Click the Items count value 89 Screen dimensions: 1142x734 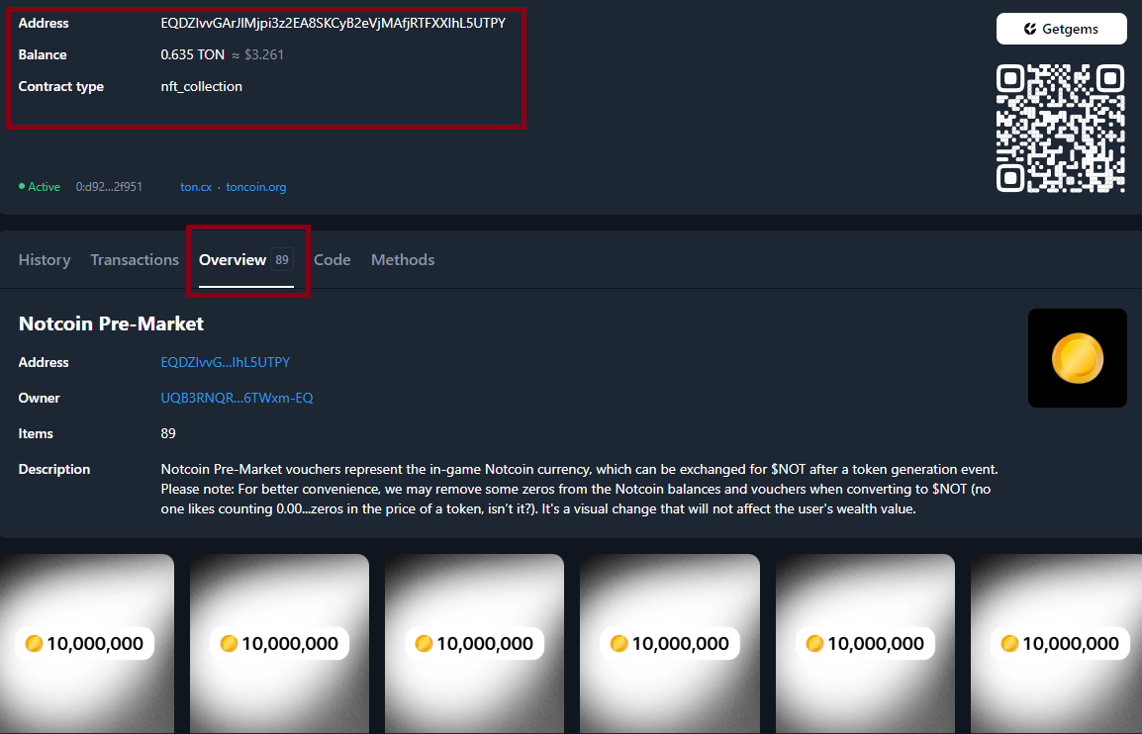pos(168,434)
